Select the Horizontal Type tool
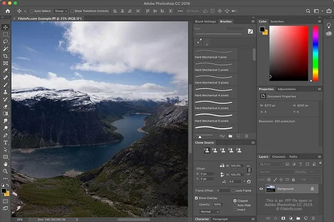334x222 pixels. coord(5,142)
